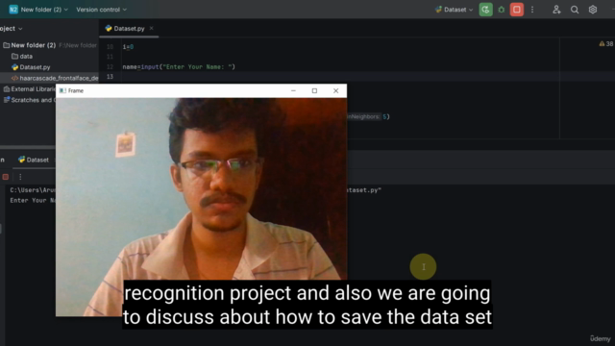The height and width of the screenshot is (346, 615).
Task: Open the More actions vertical dots menu
Action: [532, 10]
